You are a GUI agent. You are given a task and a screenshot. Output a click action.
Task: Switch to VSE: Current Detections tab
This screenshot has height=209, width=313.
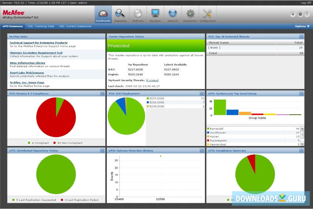click(x=75, y=26)
